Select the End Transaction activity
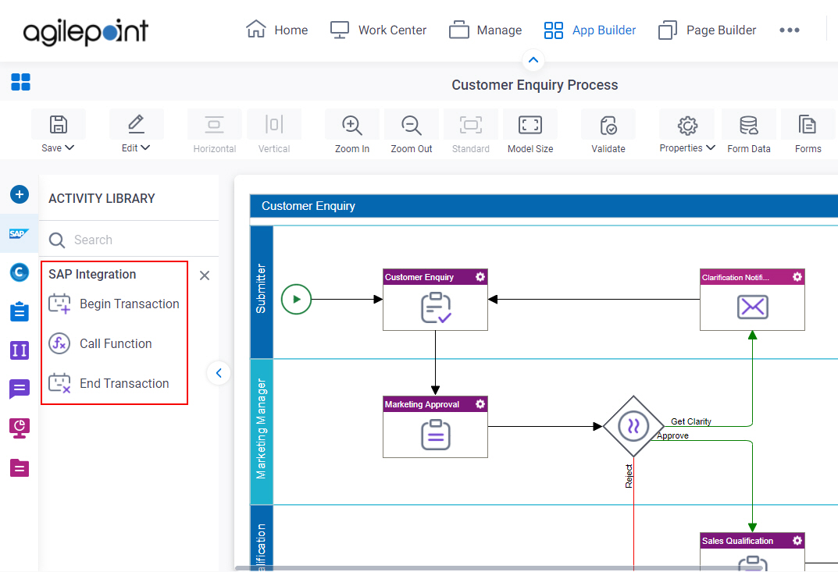The width and height of the screenshot is (838, 572). pyautogui.click(x=109, y=383)
